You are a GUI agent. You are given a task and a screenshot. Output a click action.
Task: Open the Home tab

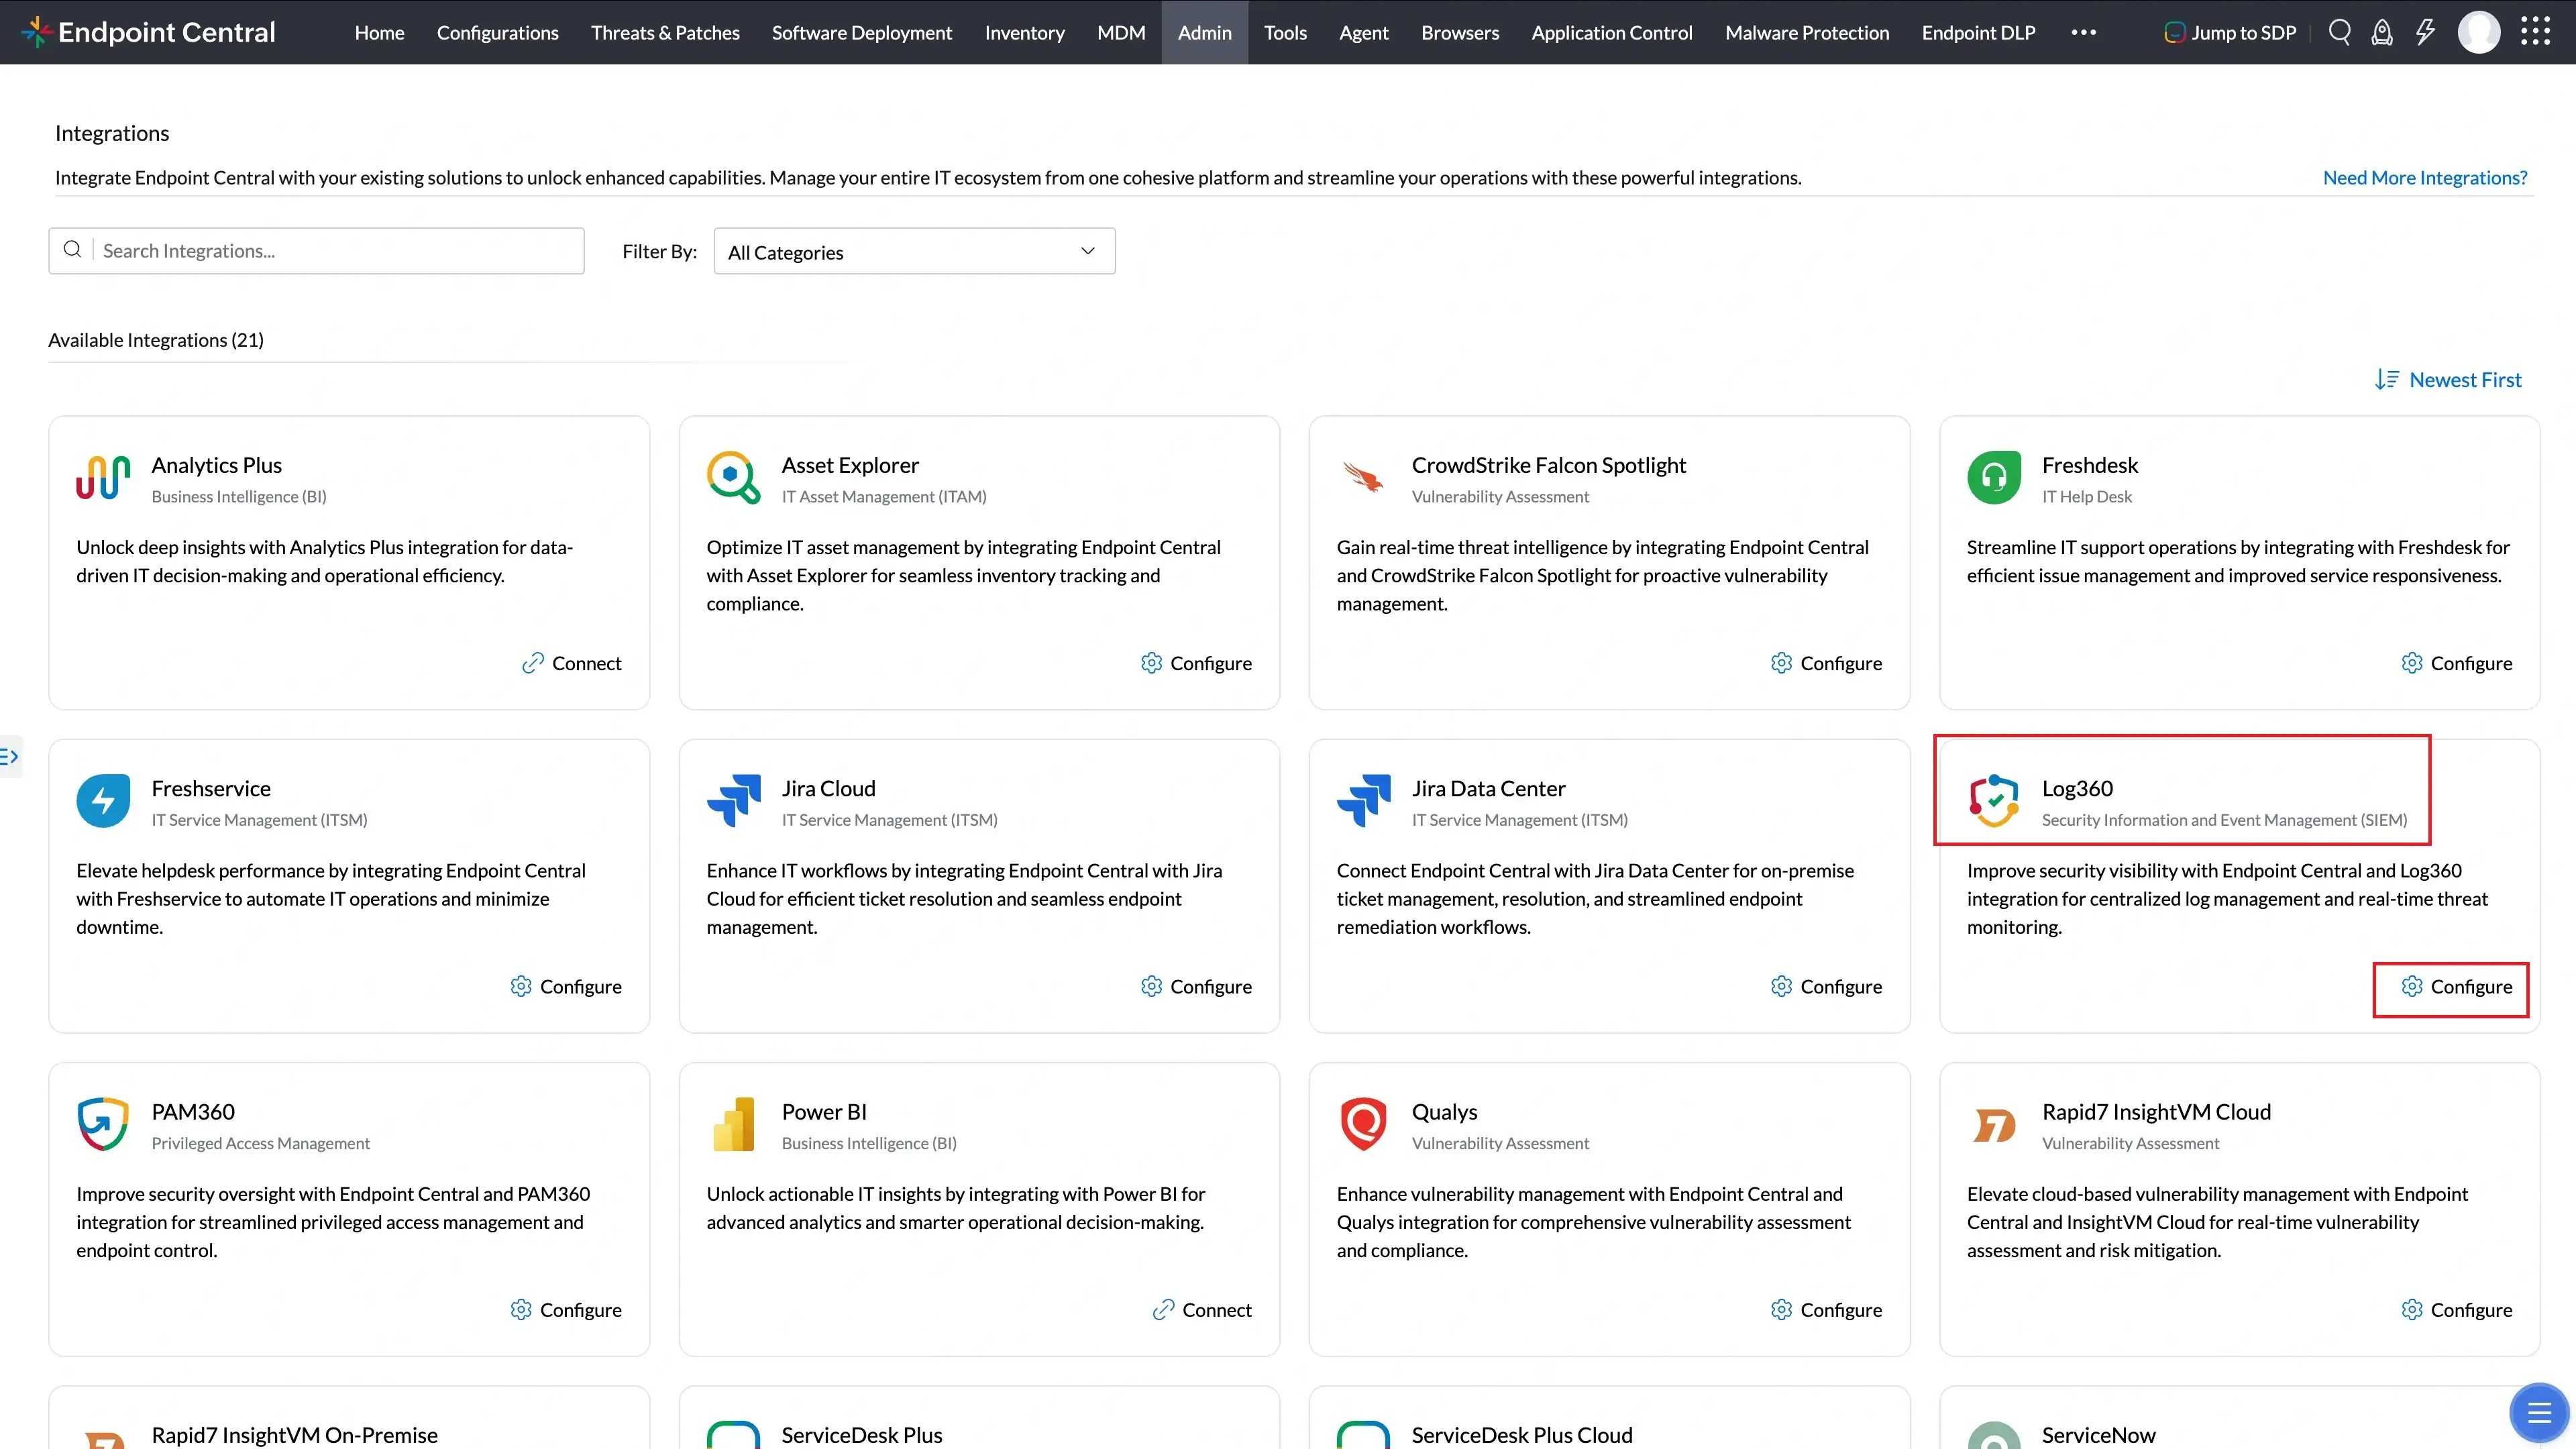tap(379, 32)
